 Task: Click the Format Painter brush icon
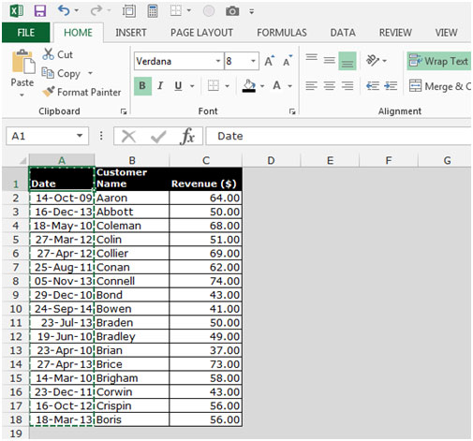[49, 92]
